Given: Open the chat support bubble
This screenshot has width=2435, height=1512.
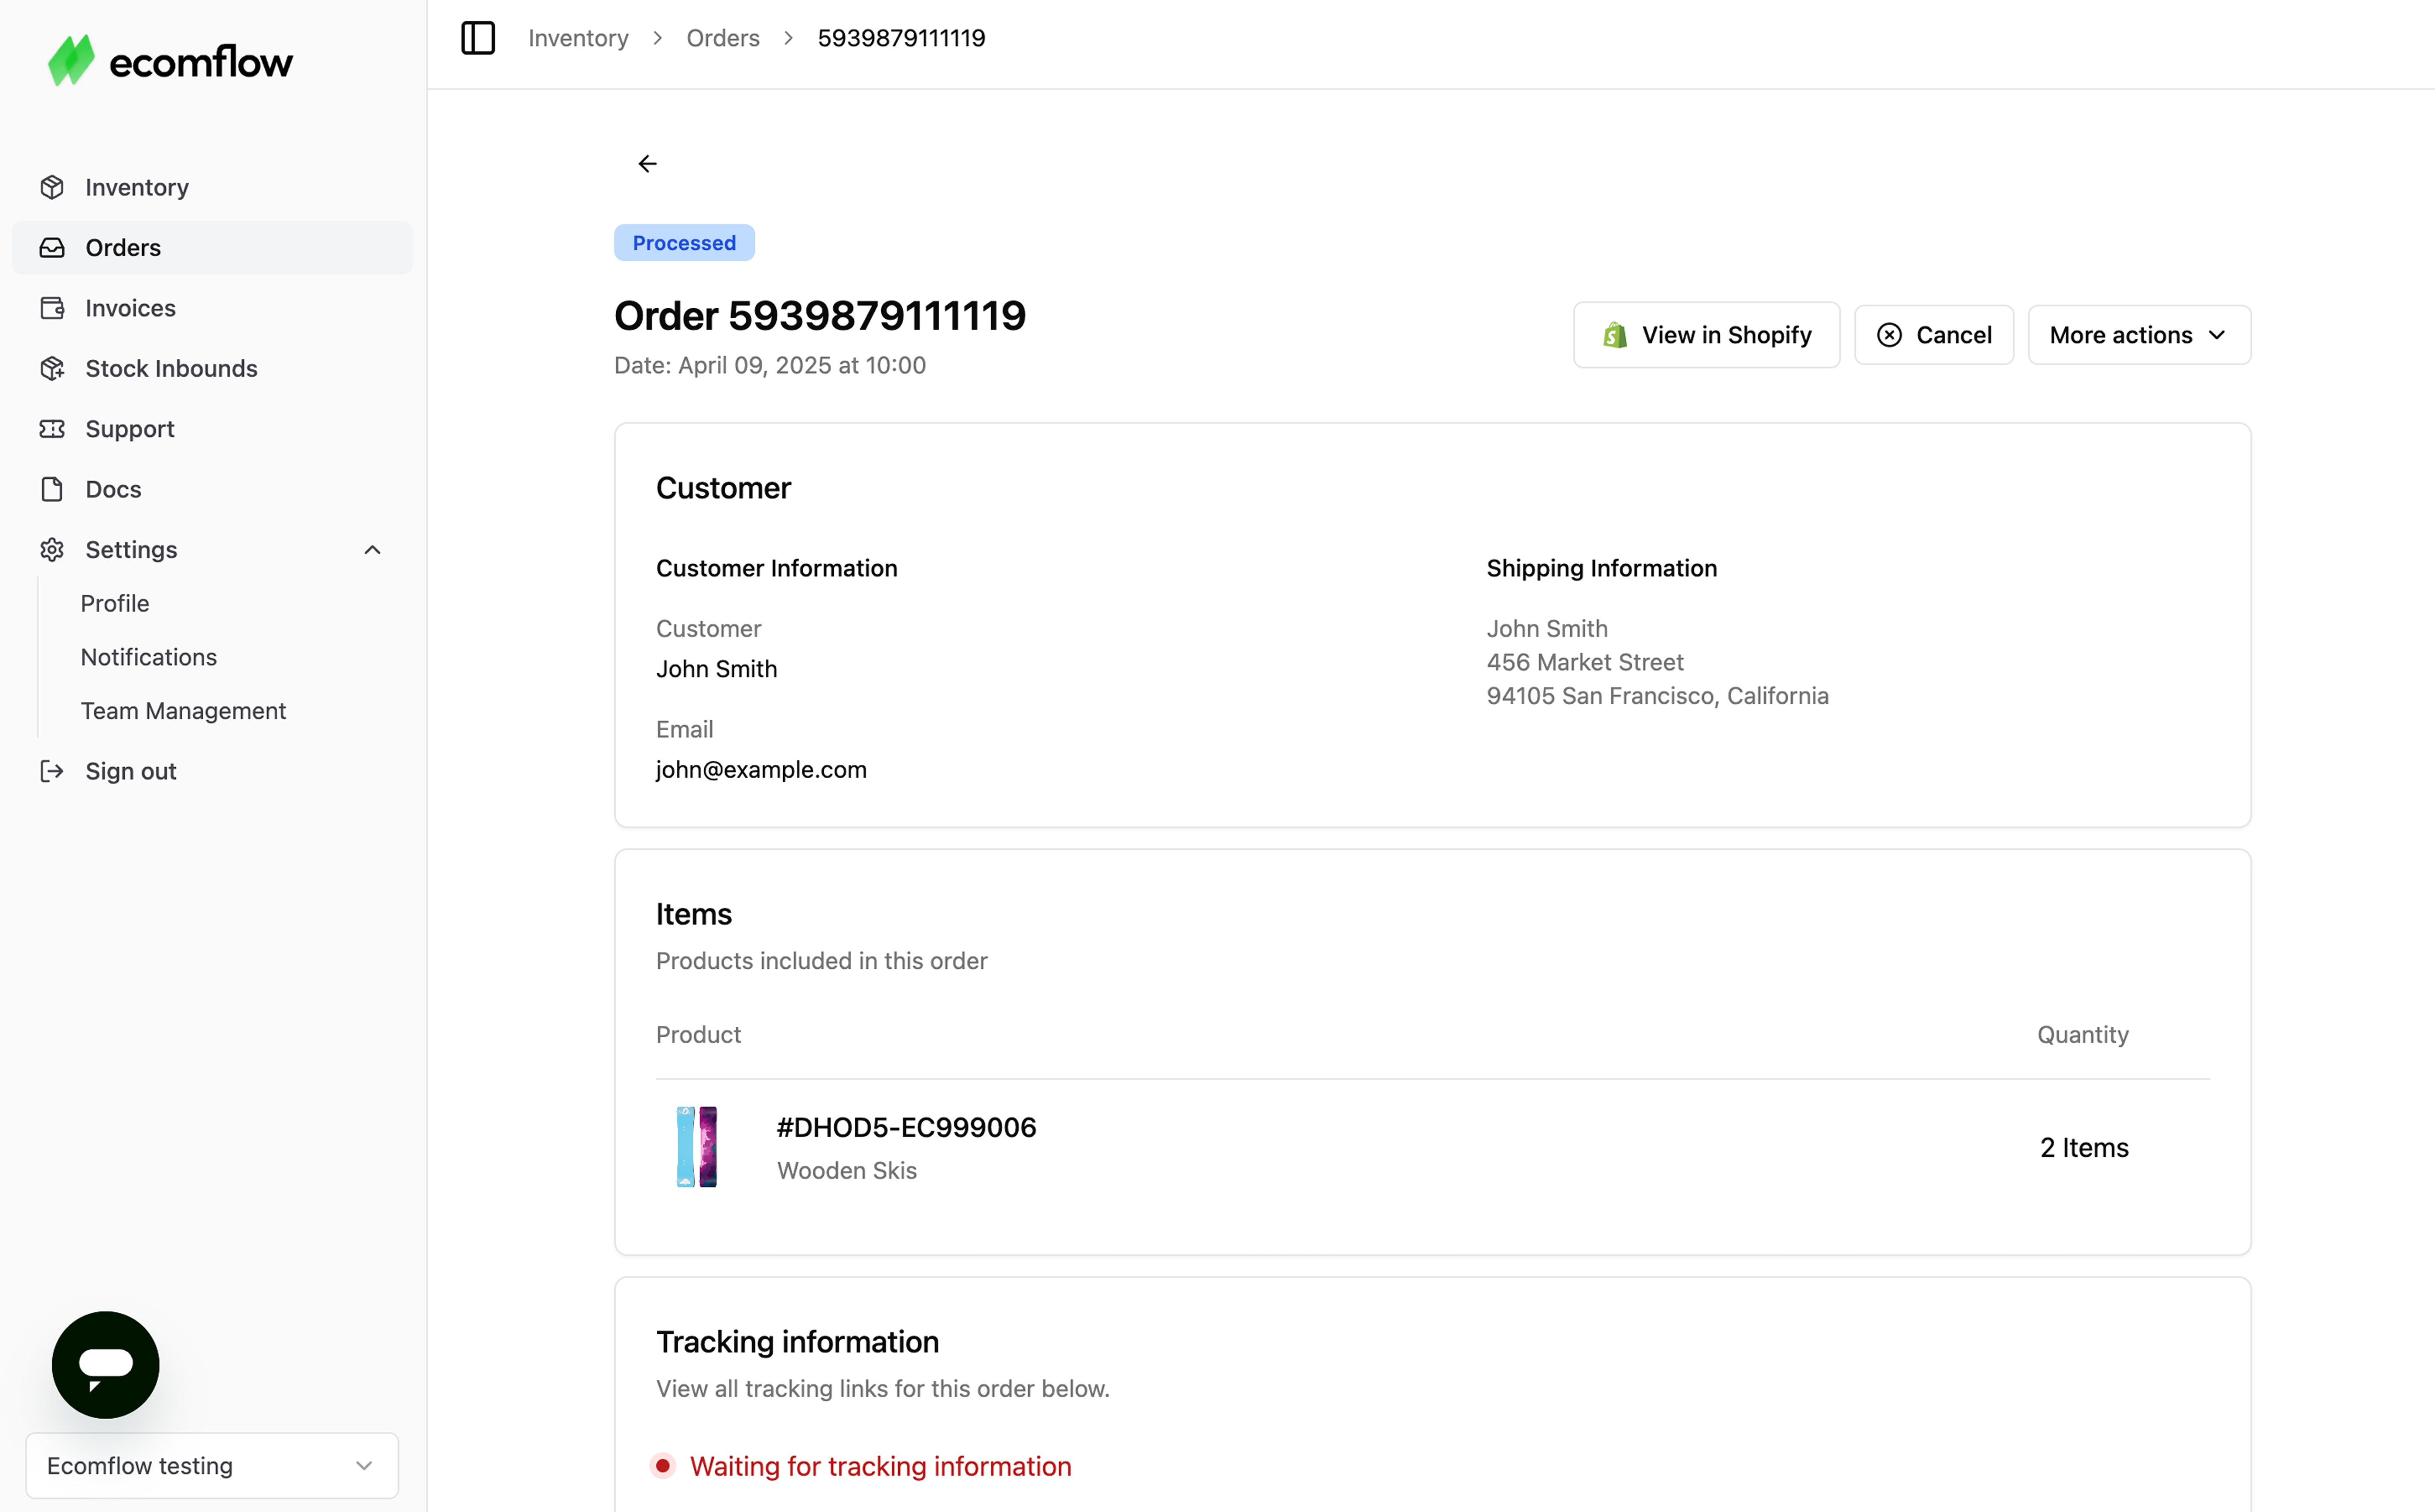Looking at the screenshot, I should pos(105,1364).
